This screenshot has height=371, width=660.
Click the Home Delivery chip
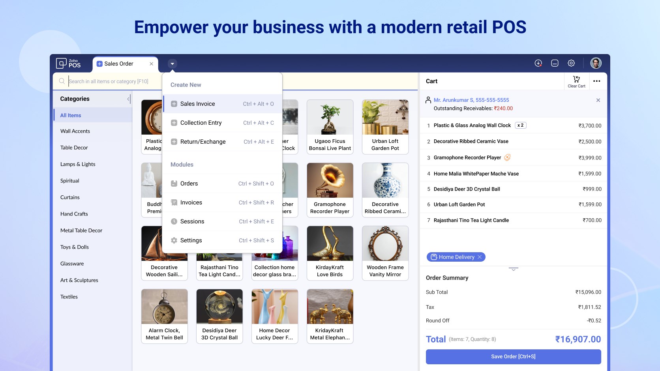pos(456,257)
